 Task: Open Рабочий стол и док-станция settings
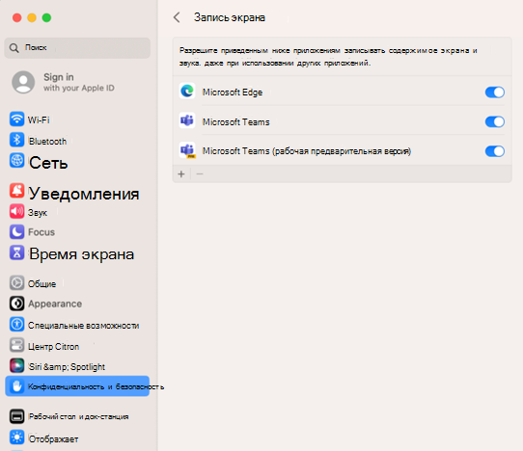(79, 416)
